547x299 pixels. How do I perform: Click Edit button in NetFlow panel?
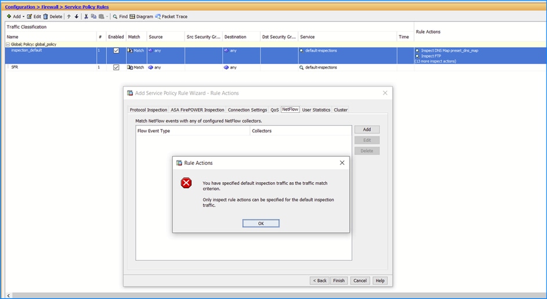point(367,140)
